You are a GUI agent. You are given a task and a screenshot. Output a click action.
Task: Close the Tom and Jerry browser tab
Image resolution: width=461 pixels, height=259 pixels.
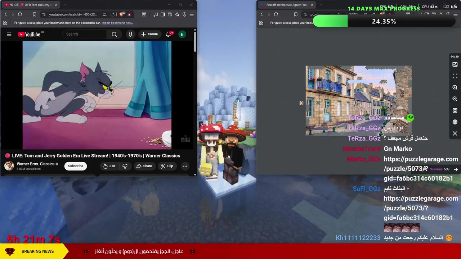[57, 5]
